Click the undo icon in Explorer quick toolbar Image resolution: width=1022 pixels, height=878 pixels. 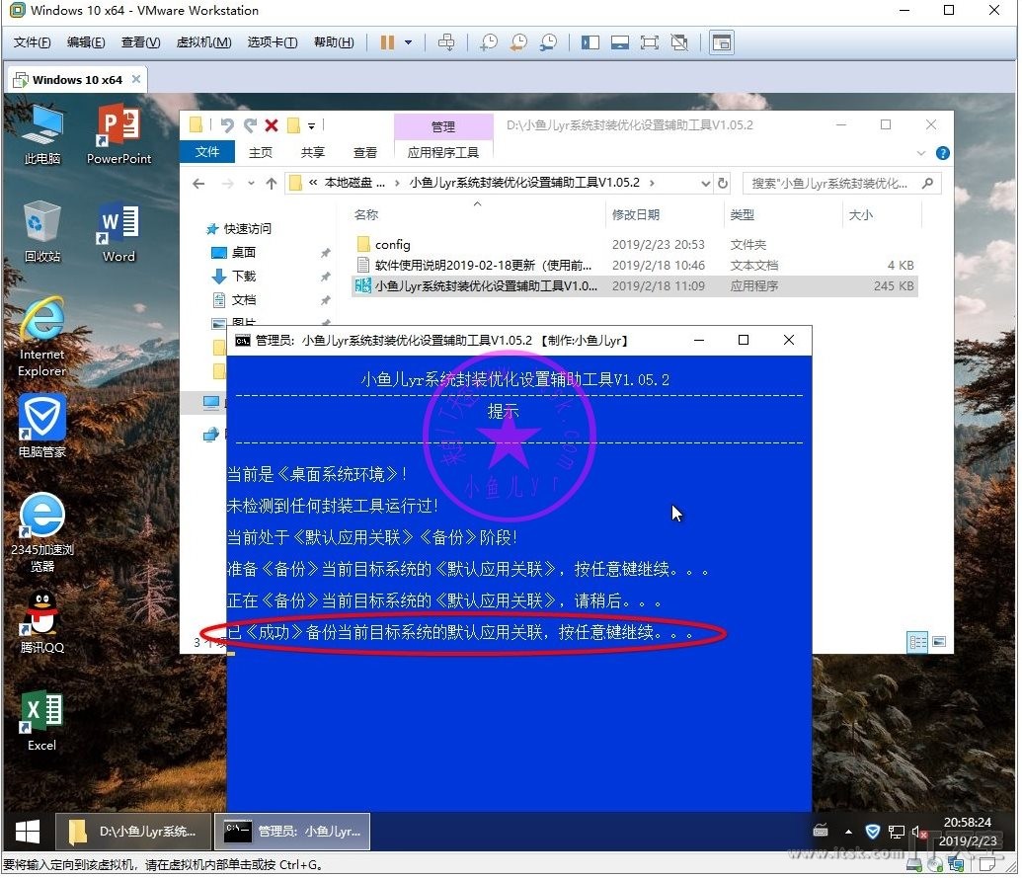227,124
